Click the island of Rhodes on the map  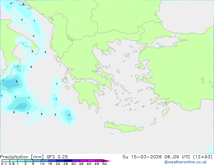165,112
